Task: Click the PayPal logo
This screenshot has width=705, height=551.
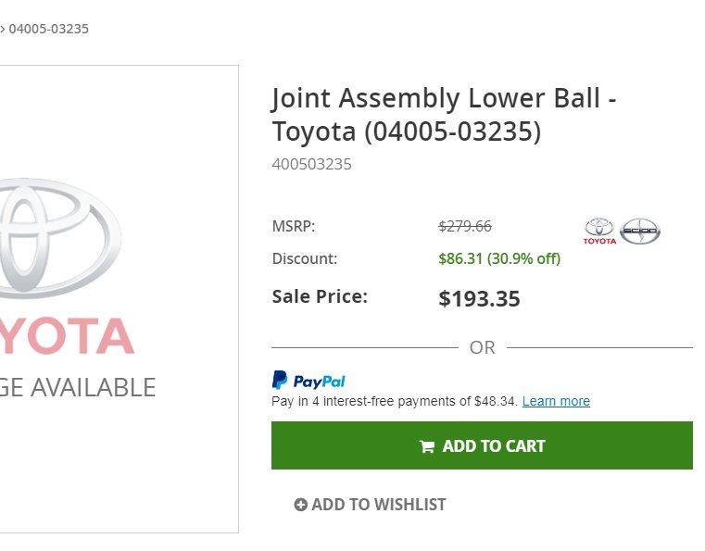Action: pyautogui.click(x=308, y=381)
